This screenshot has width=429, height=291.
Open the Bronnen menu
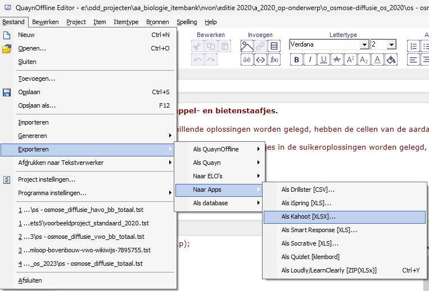coord(157,22)
